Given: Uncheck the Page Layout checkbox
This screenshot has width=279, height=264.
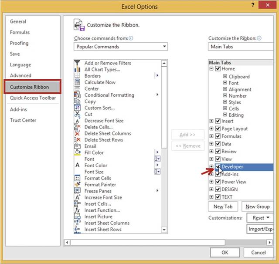Looking at the screenshot, I should coord(218,129).
